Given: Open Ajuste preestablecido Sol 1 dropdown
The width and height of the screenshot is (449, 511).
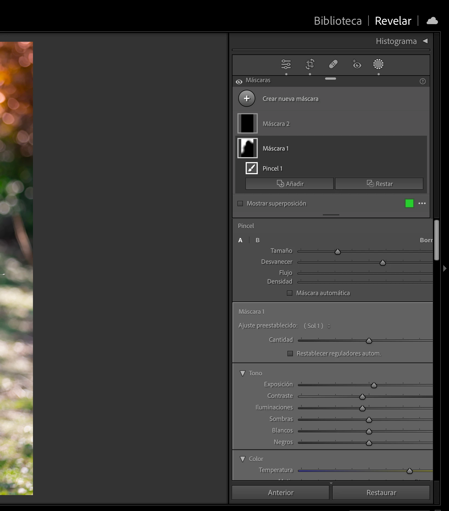Looking at the screenshot, I should coord(317,326).
